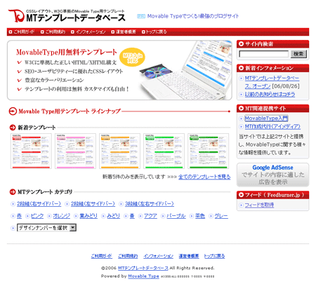Open the pink template thumbnail
316x284 pixels.
(75, 151)
